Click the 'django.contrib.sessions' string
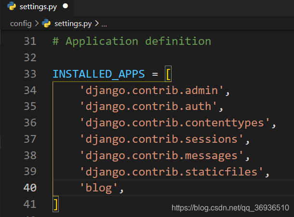 (161, 139)
